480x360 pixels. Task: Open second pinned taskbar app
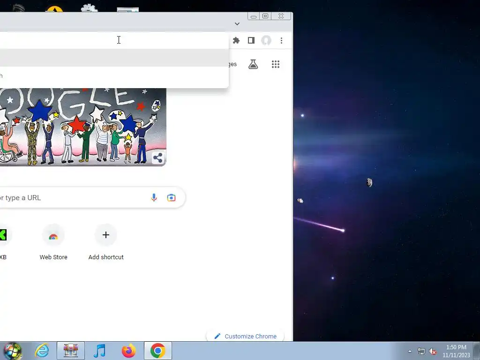(71, 351)
